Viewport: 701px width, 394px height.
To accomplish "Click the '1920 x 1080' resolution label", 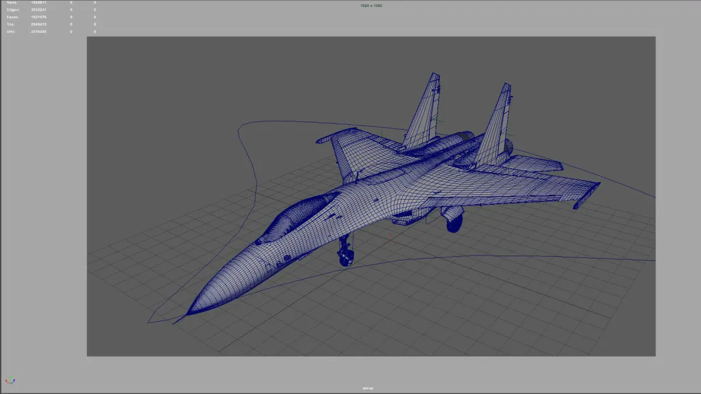I will (x=371, y=6).
